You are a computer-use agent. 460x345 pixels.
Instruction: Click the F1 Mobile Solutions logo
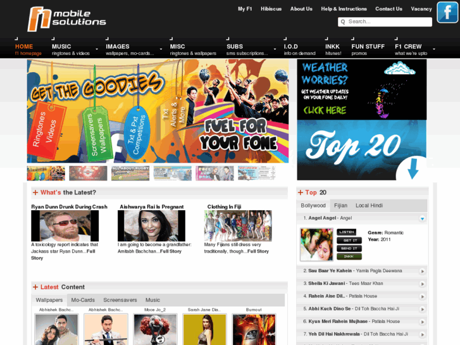pyautogui.click(x=67, y=19)
